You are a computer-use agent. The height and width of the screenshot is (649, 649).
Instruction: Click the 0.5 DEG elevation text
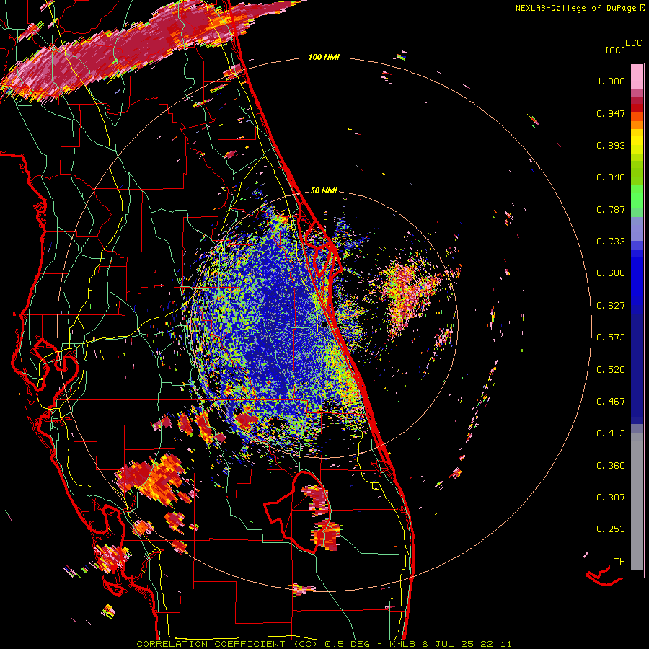click(x=347, y=644)
